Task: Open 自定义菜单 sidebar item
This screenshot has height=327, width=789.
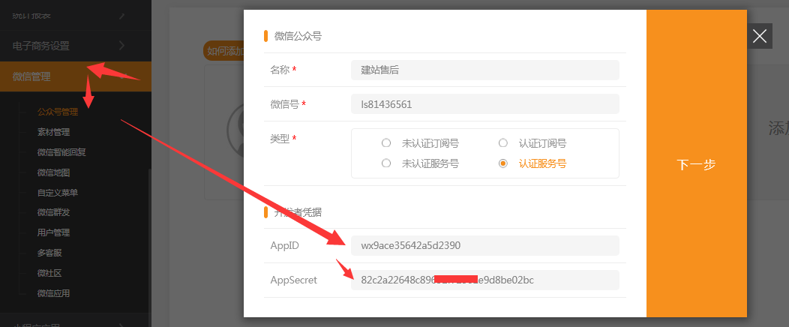Action: click(x=57, y=193)
